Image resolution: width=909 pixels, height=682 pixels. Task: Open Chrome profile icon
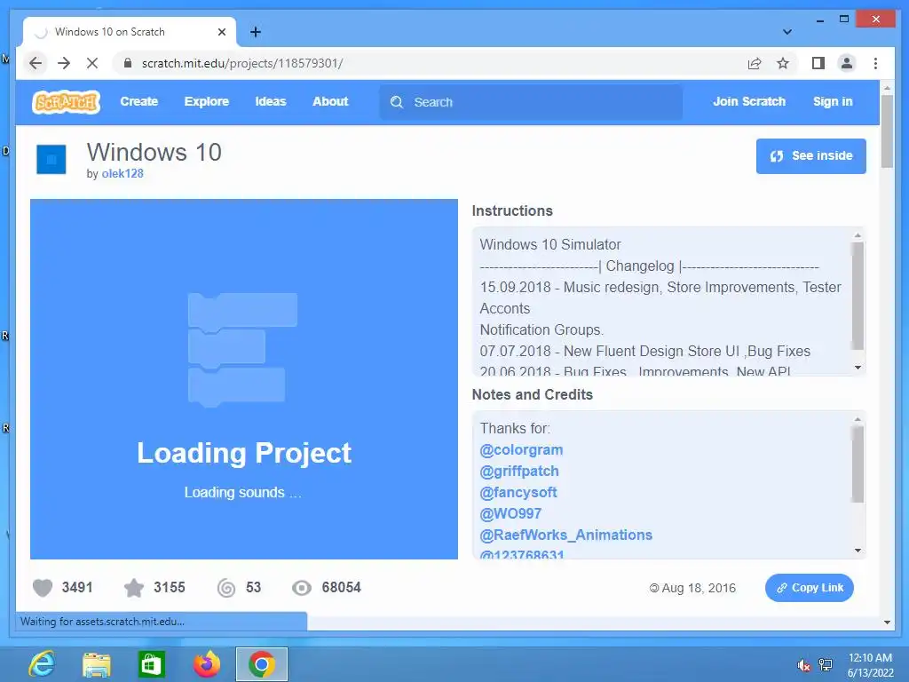click(x=847, y=63)
